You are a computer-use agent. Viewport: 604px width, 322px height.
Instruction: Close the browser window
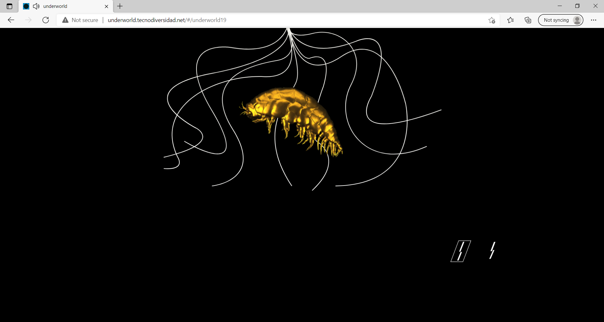pos(595,6)
